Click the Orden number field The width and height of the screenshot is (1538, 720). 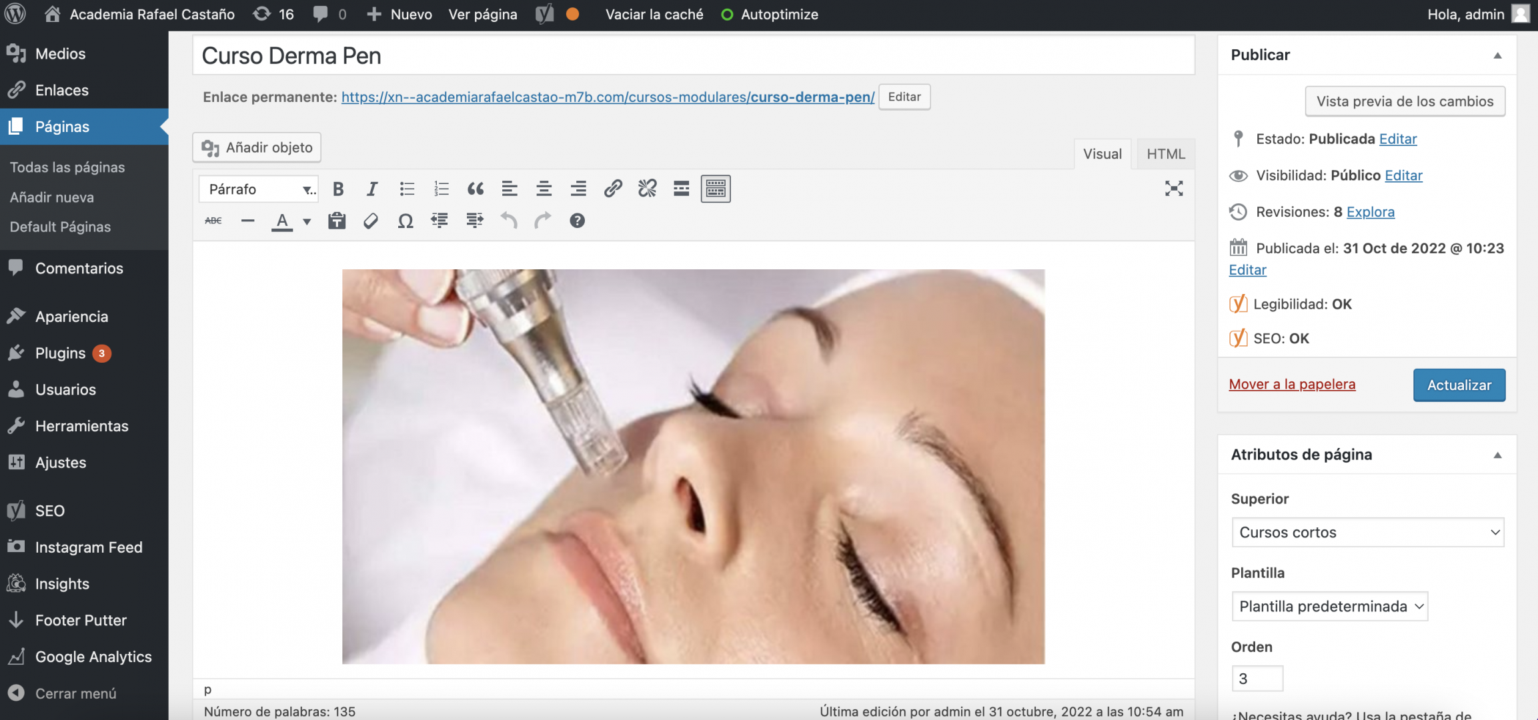(x=1257, y=679)
